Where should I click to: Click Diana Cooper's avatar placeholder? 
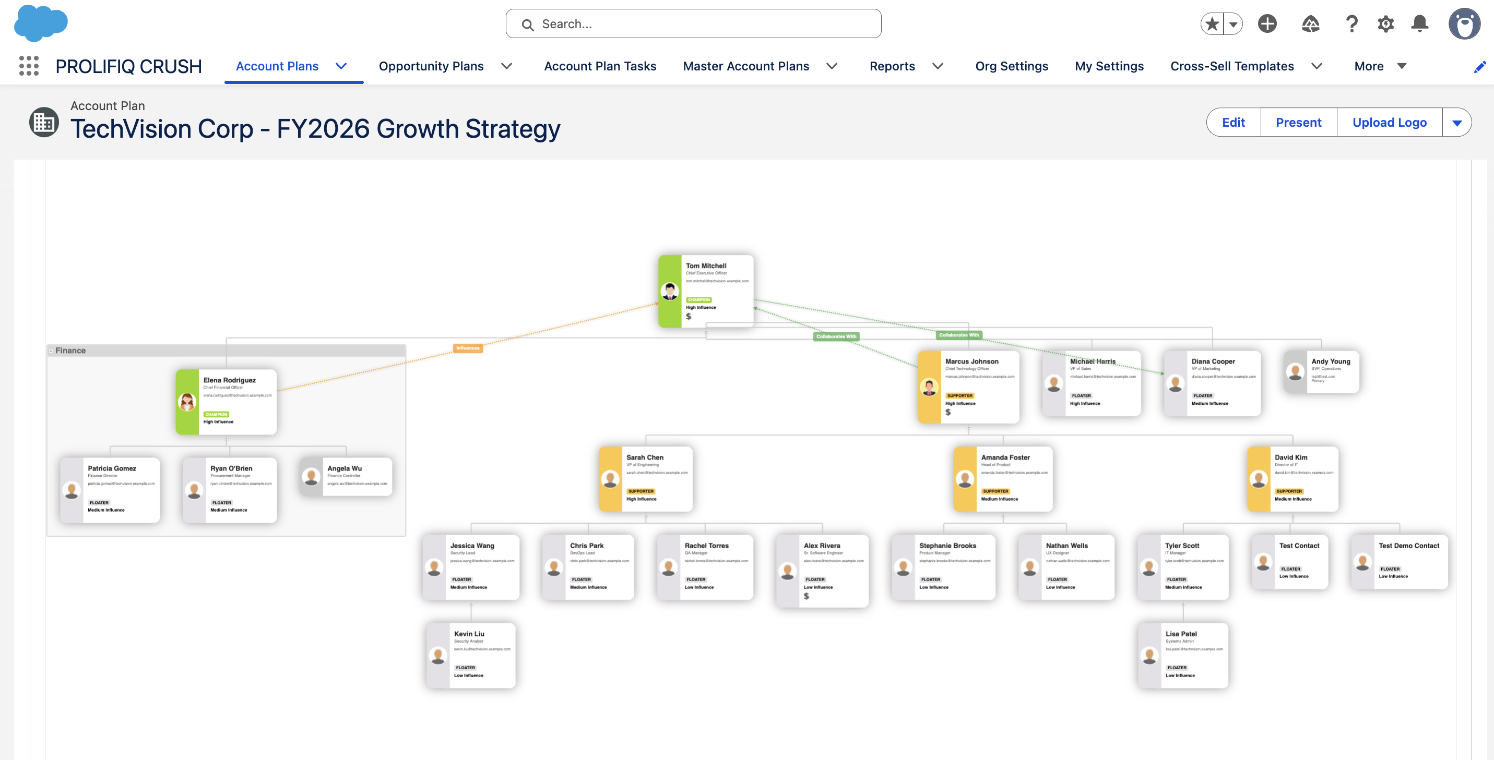(1176, 383)
